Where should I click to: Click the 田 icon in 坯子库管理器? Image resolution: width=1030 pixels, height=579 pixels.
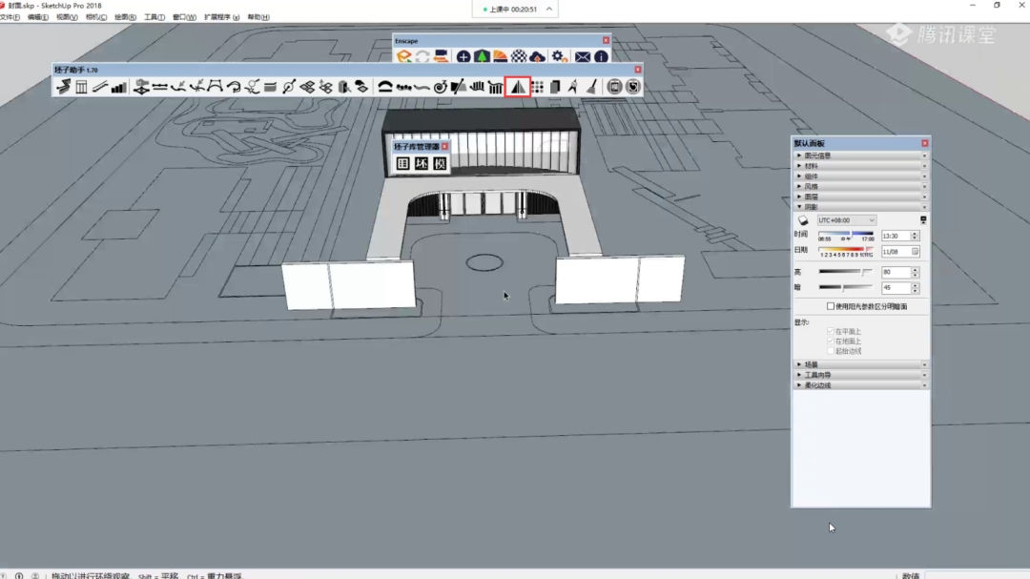click(402, 164)
